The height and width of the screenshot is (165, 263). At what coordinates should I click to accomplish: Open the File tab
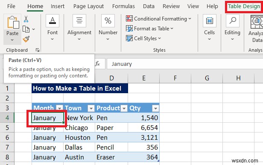click(11, 6)
